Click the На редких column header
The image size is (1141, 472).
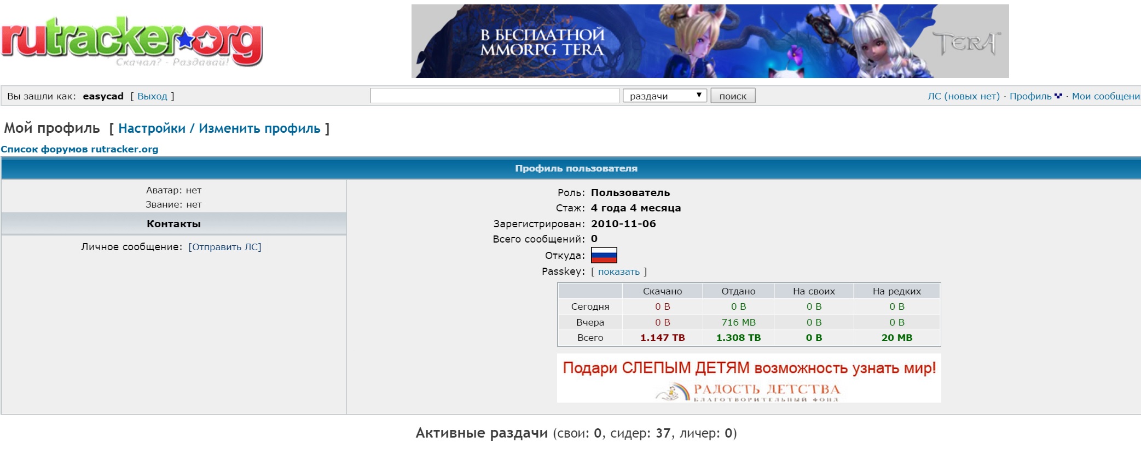click(897, 291)
